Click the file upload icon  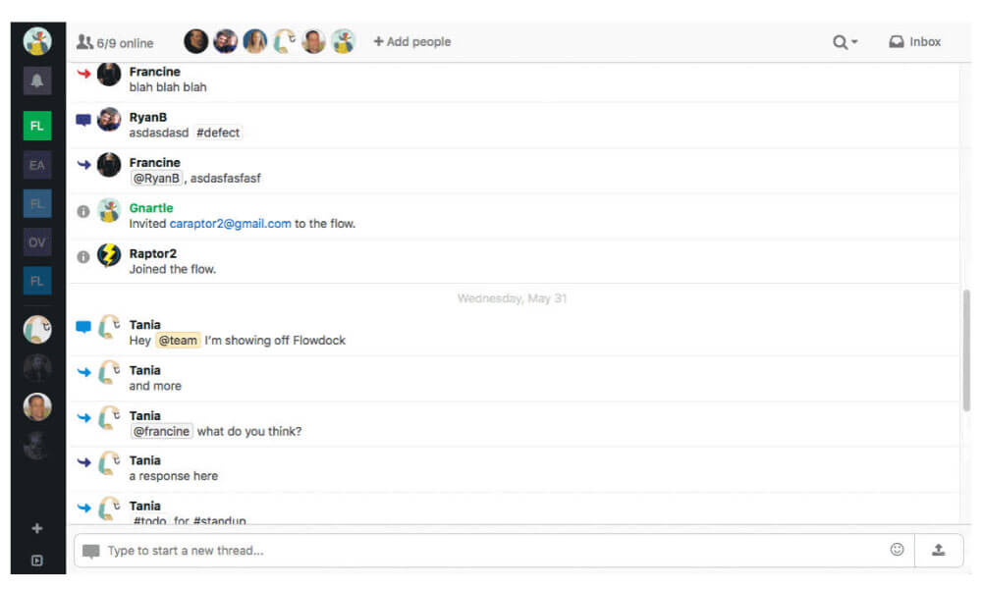coord(938,550)
